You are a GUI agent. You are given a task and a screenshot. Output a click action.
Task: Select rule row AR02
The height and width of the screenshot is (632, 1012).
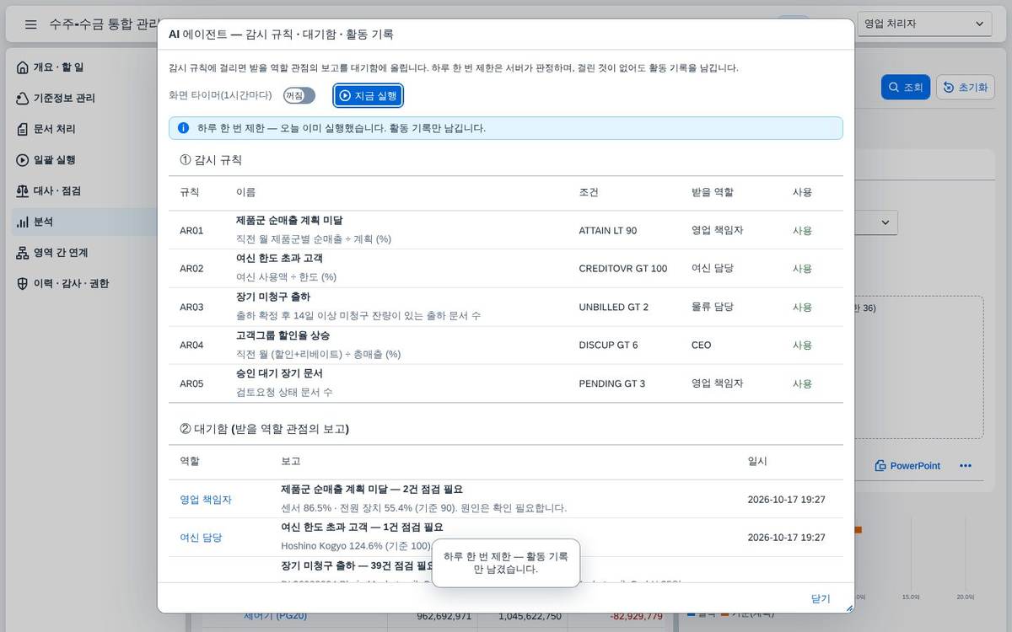506,268
